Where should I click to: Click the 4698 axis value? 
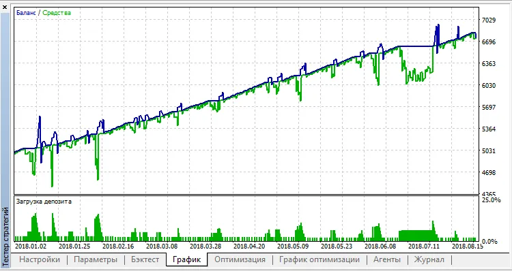pos(489,173)
